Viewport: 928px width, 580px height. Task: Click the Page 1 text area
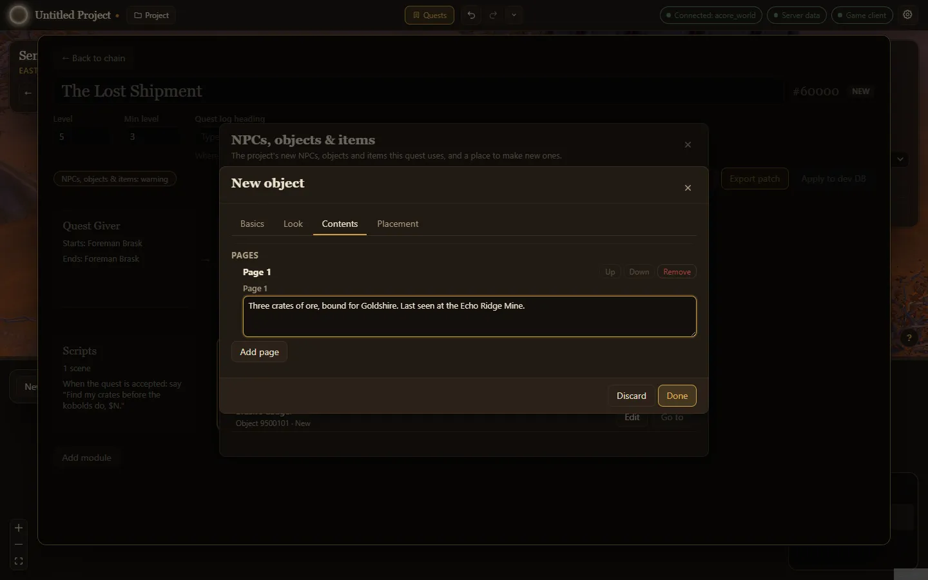click(x=470, y=316)
